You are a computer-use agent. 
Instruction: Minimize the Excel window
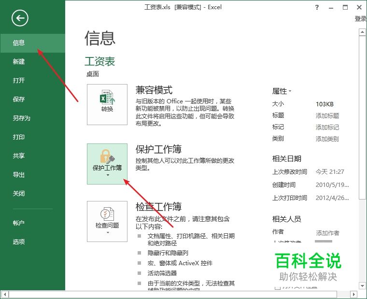coord(331,8)
